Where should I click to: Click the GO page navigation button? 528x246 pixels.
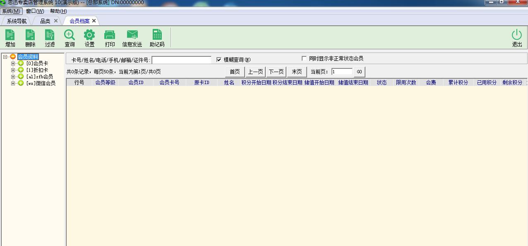(359, 71)
